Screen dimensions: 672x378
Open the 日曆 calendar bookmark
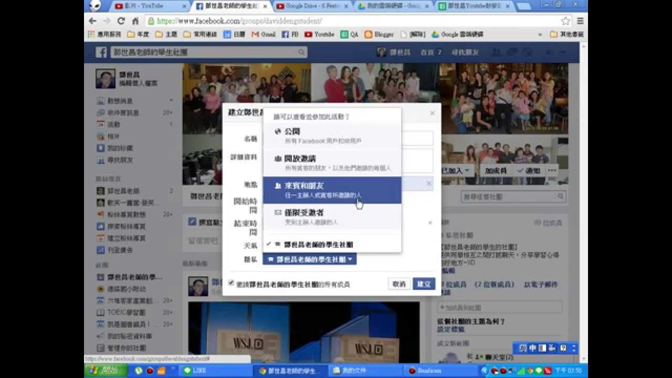pyautogui.click(x=234, y=34)
